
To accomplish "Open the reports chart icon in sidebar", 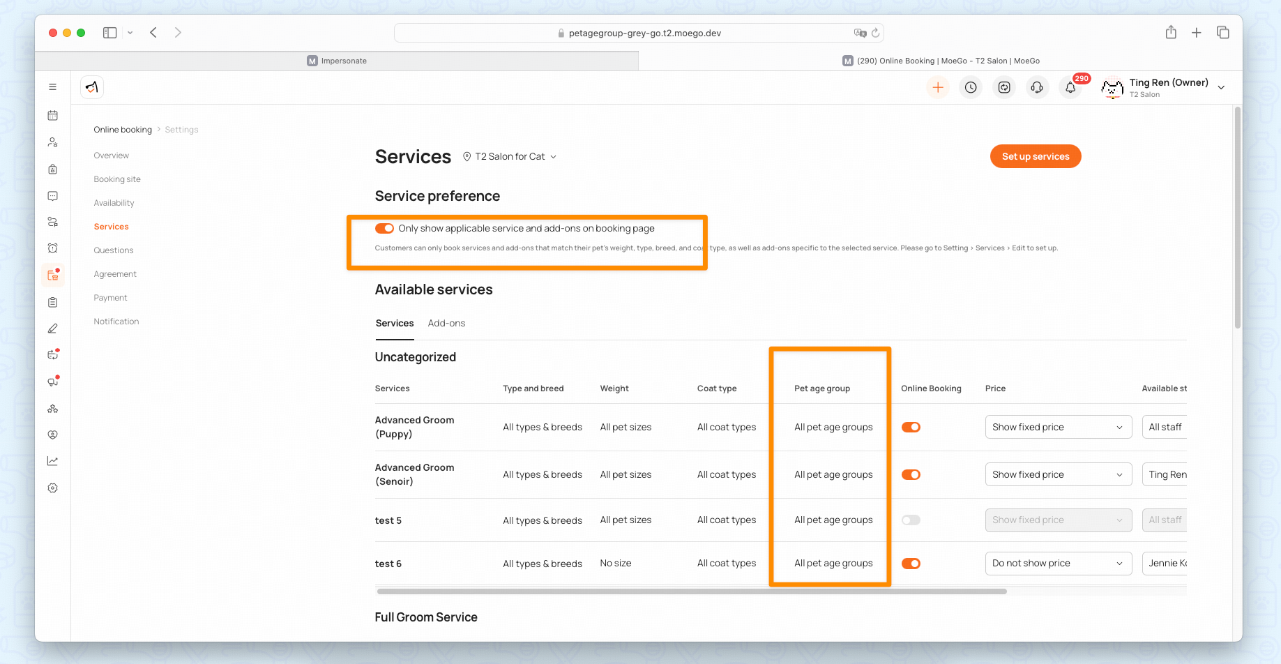I will 52,461.
